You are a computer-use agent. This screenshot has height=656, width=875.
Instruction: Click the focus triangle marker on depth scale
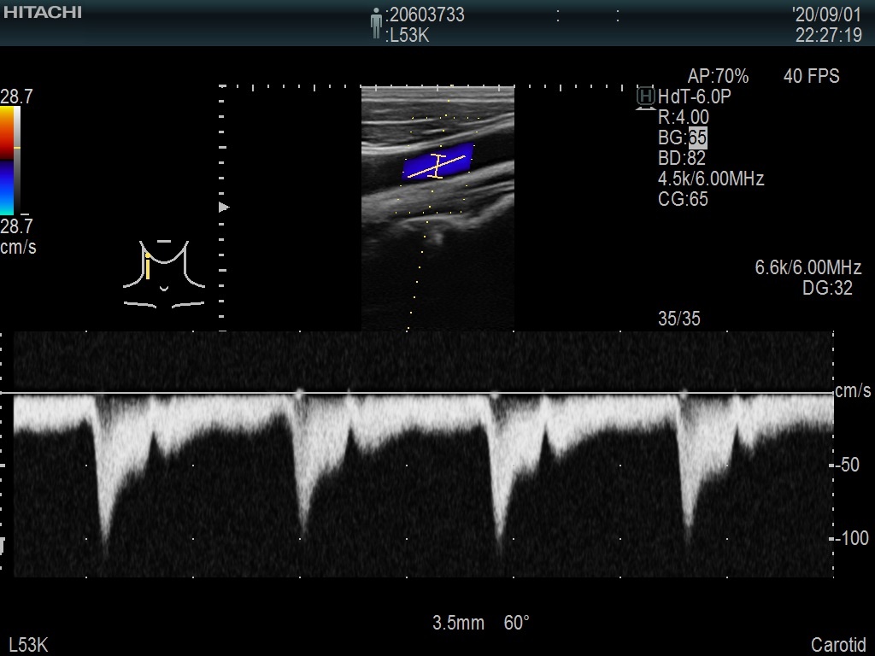[225, 207]
